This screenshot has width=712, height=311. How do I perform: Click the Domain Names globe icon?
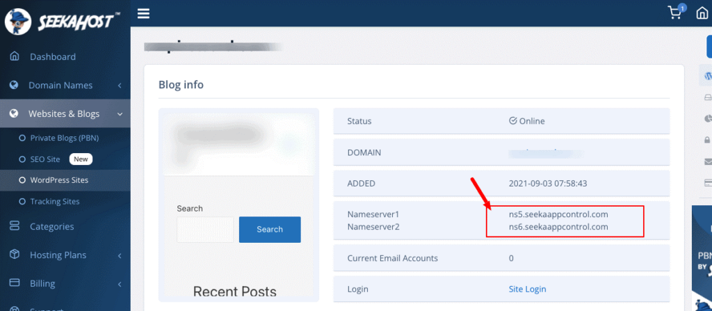tap(14, 85)
